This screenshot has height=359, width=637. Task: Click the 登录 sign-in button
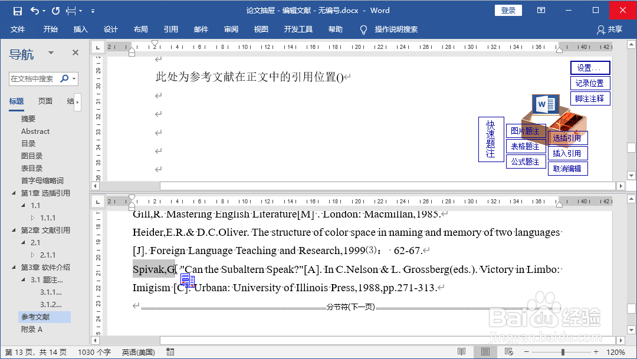tap(508, 11)
